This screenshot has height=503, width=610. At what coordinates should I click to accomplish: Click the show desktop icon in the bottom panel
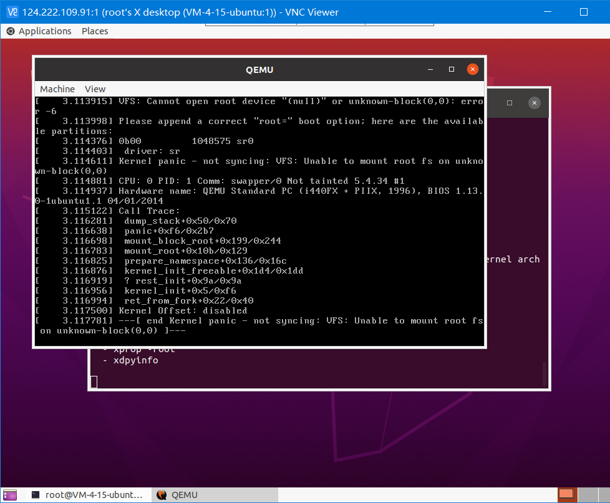(10, 495)
